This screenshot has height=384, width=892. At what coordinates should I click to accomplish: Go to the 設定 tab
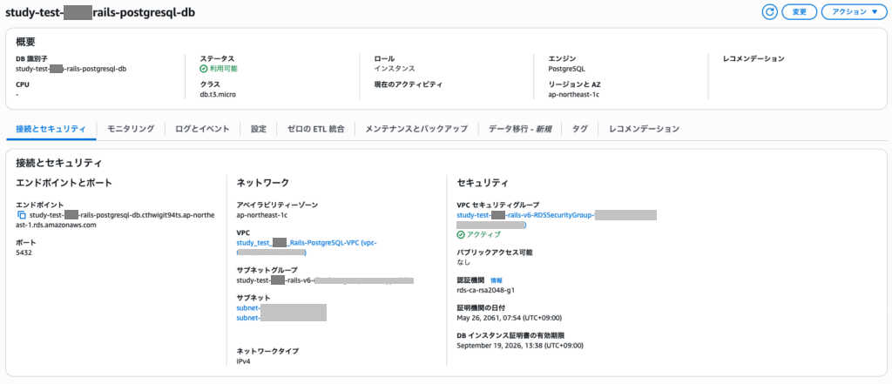(x=259, y=129)
